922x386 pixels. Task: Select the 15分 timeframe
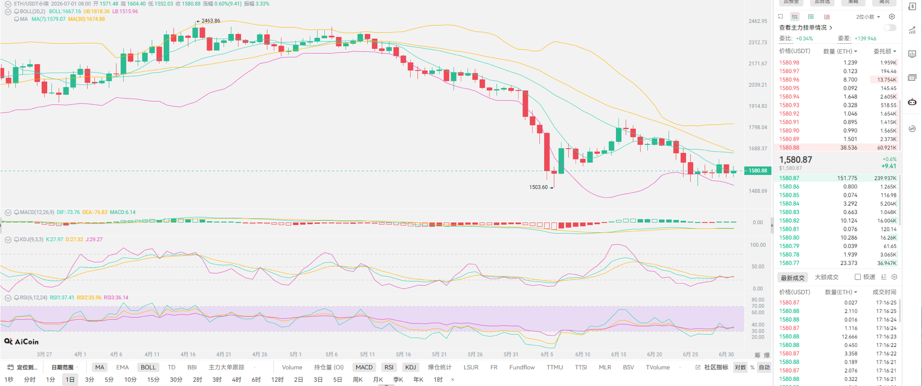coord(153,380)
